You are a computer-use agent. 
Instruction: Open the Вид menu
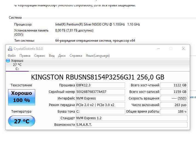[52, 56]
